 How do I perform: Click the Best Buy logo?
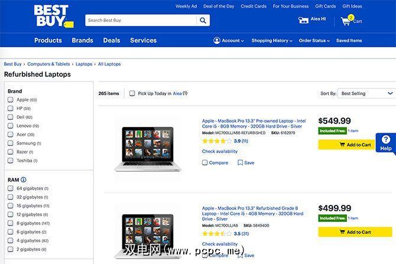(x=52, y=16)
